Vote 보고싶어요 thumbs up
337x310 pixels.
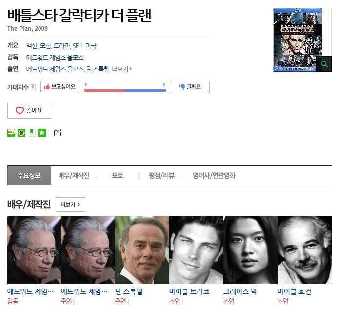60,87
